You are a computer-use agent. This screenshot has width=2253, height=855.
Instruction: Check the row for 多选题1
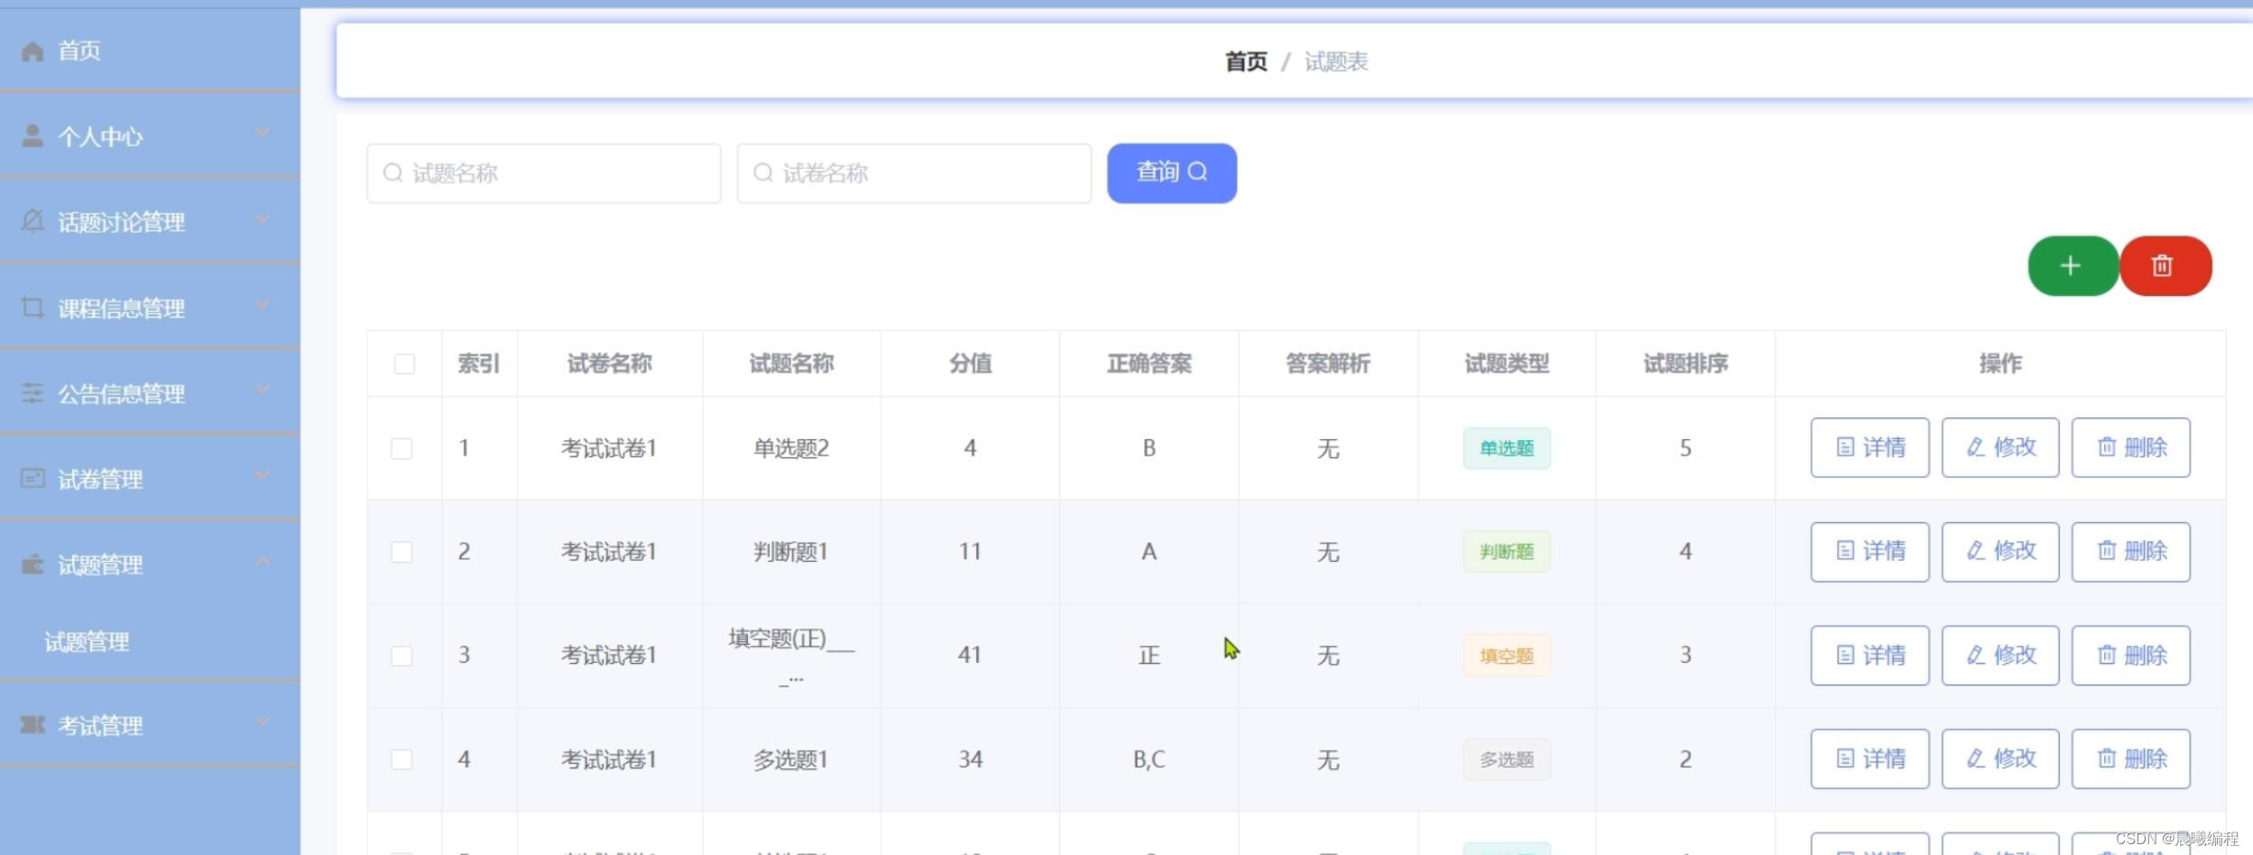402,759
